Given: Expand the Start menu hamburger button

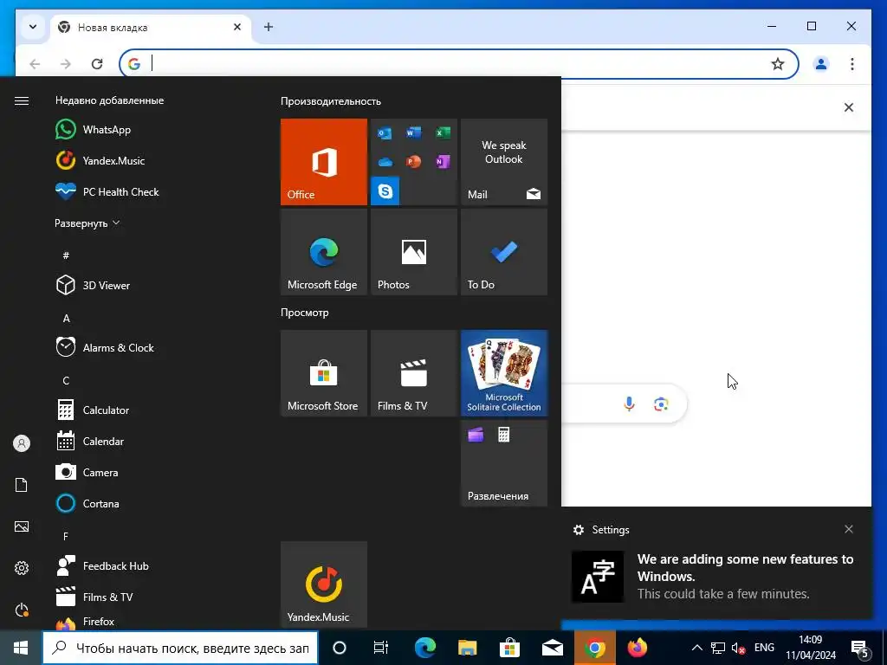Looking at the screenshot, I should [22, 100].
